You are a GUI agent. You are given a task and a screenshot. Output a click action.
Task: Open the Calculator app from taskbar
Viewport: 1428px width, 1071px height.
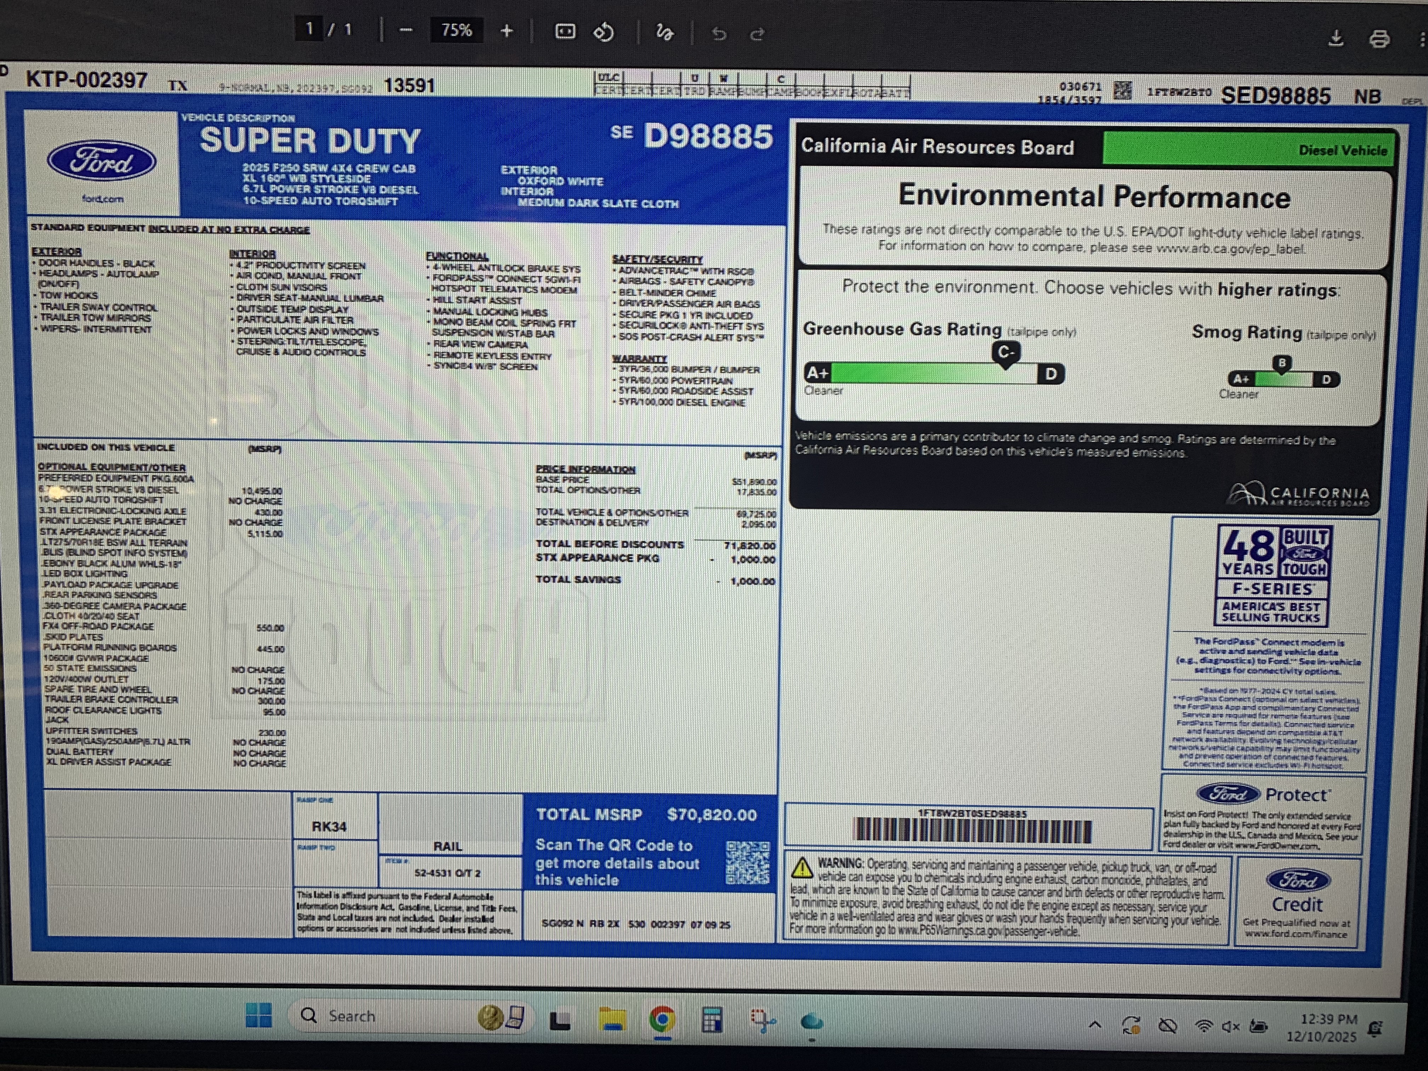pos(712,1020)
